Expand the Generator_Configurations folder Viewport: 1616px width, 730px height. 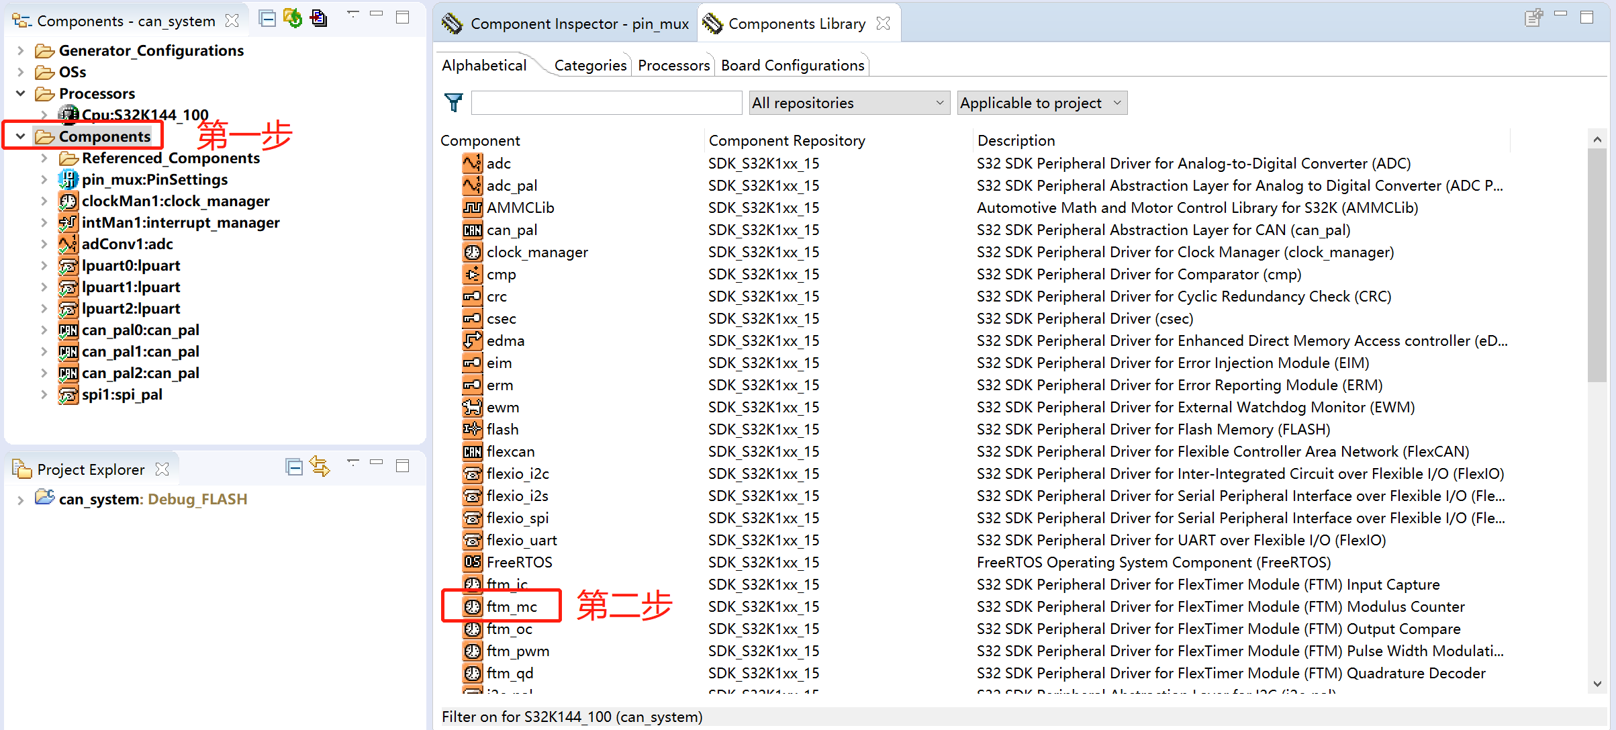21,50
